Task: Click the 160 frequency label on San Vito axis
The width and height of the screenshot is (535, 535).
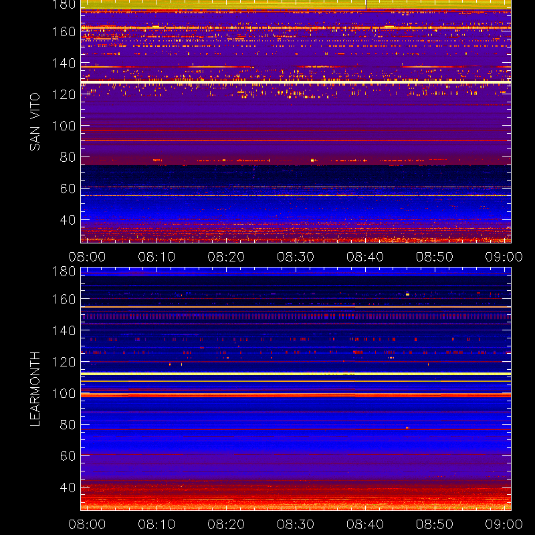Action: 64,31
